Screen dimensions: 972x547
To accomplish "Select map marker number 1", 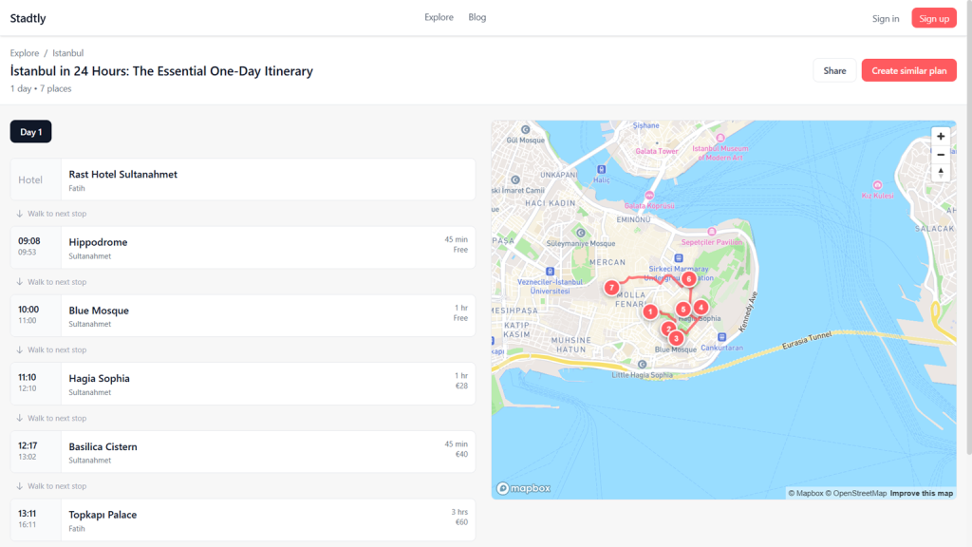I will click(x=649, y=311).
